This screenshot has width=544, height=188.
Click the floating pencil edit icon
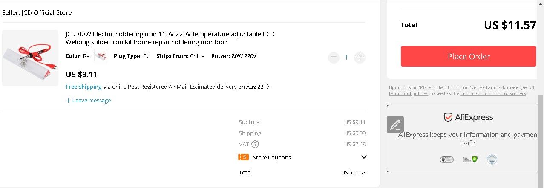[395, 124]
